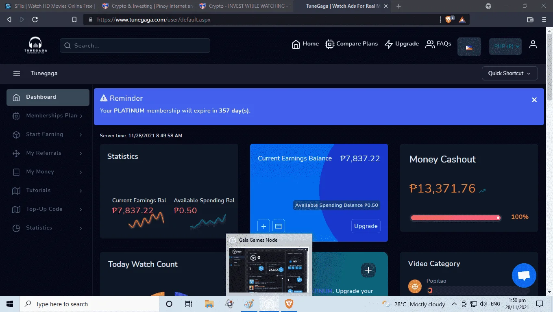Dismiss the Reminder banner with the X
Viewport: 553px width, 312px height.
tap(534, 100)
